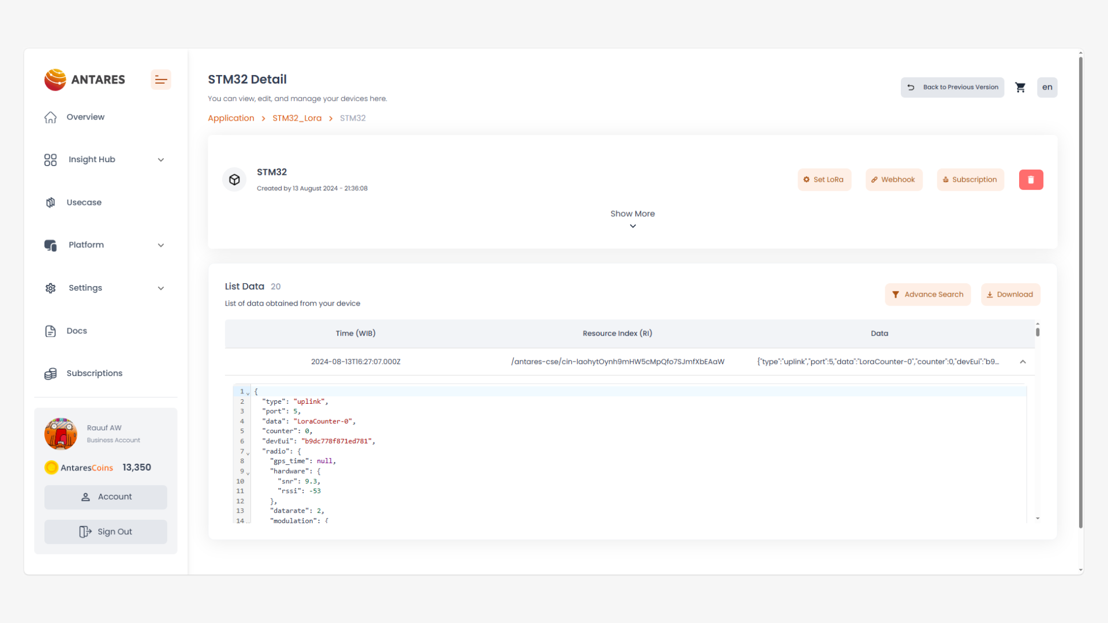Toggle the sidebar collapse icon
The image size is (1108, 623).
pyautogui.click(x=160, y=80)
